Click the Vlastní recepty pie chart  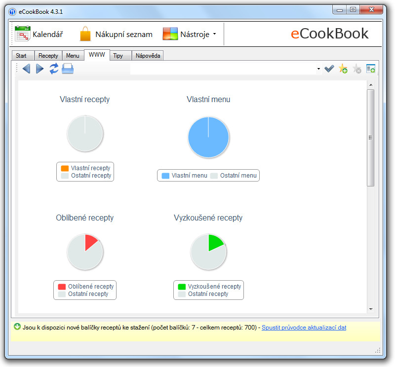[85, 133]
